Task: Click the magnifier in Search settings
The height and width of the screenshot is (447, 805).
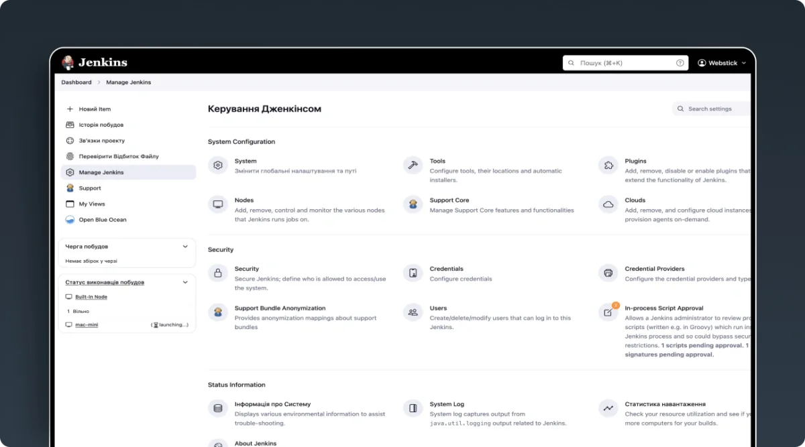Action: 681,109
